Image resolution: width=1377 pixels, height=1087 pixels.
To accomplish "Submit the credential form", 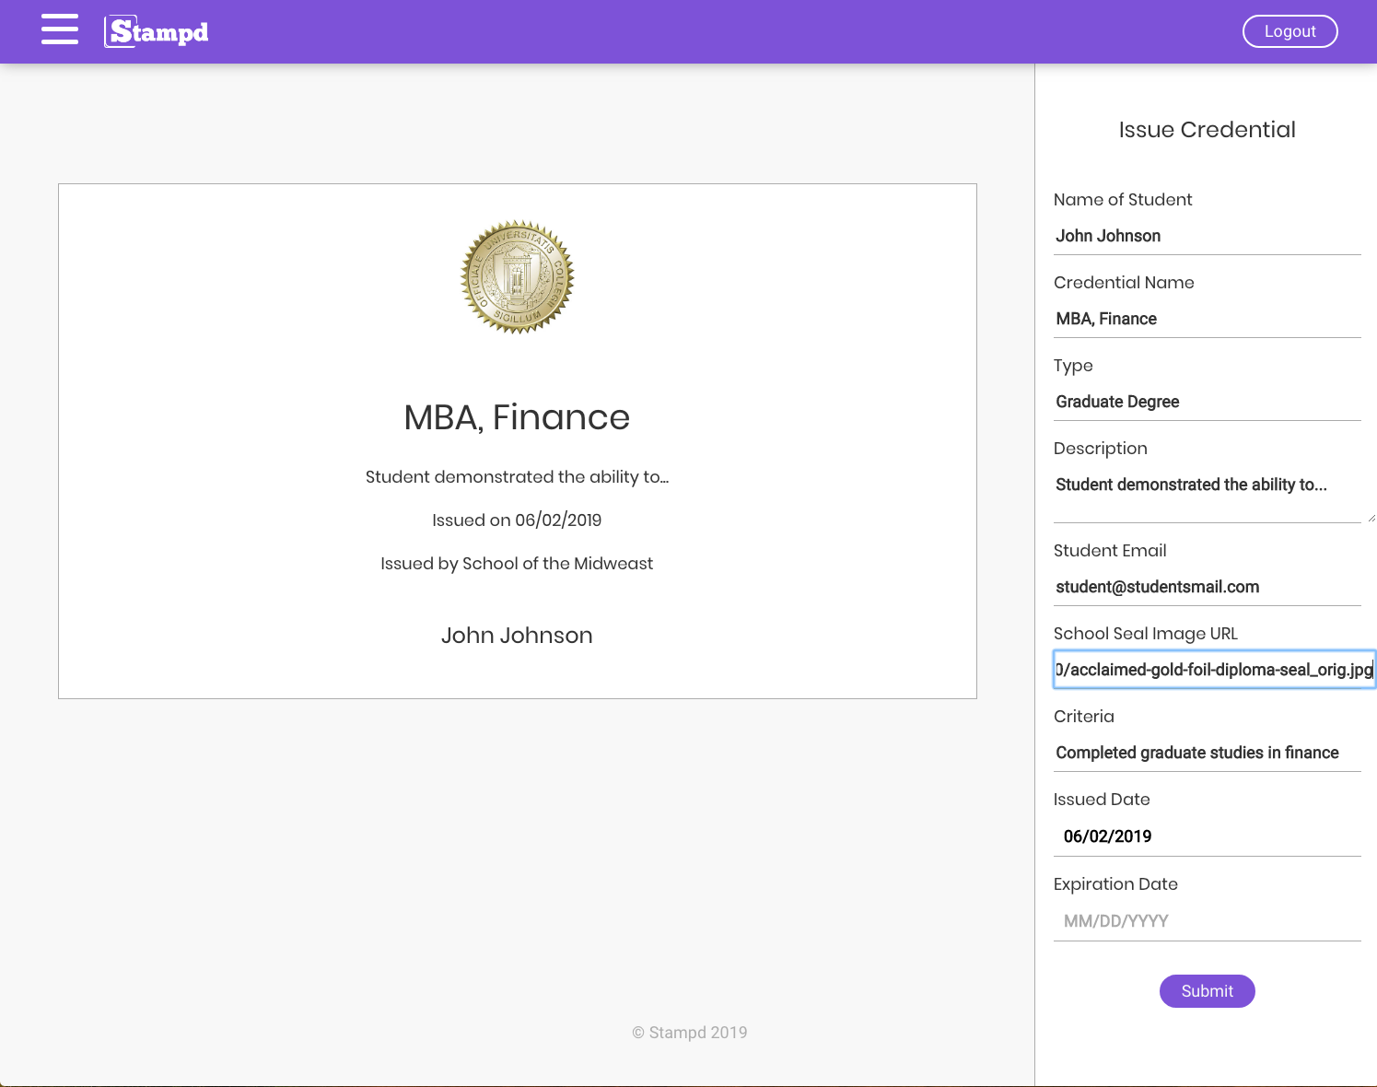I will [x=1207, y=991].
